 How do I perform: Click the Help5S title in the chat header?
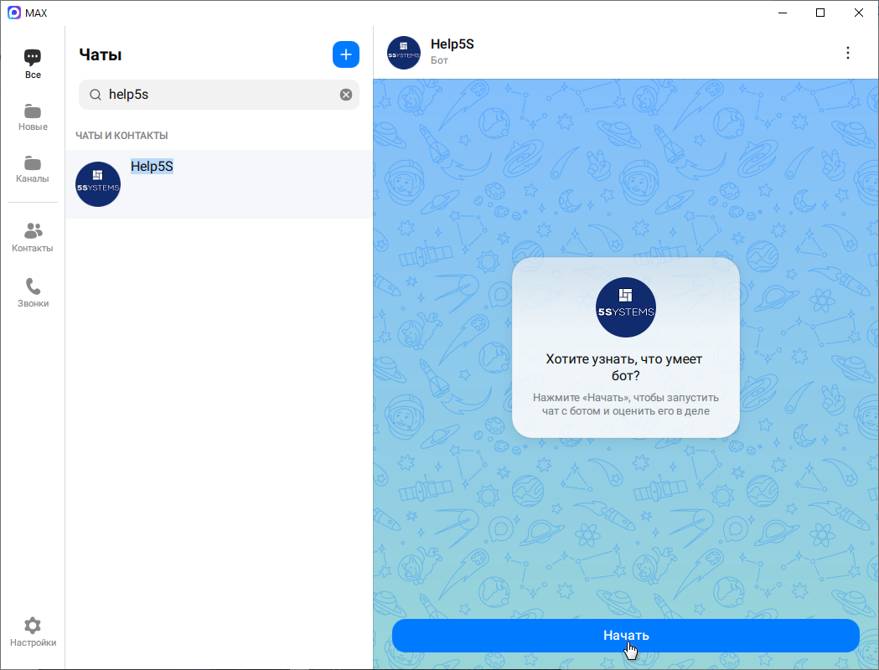click(x=452, y=44)
